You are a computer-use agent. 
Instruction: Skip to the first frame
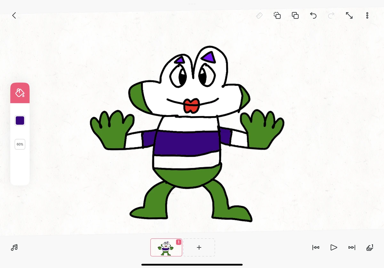click(316, 247)
